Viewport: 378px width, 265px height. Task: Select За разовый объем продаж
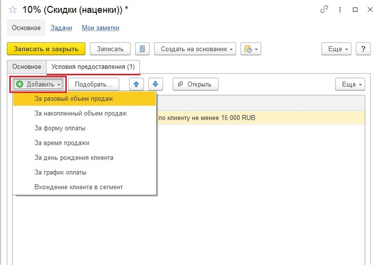(x=74, y=99)
